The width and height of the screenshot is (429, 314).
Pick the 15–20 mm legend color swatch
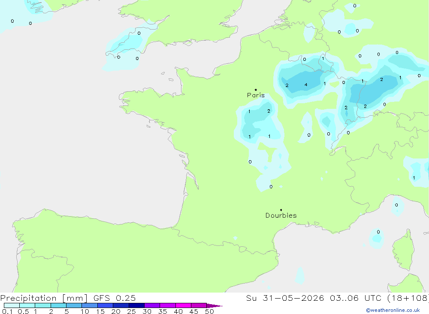106,305
